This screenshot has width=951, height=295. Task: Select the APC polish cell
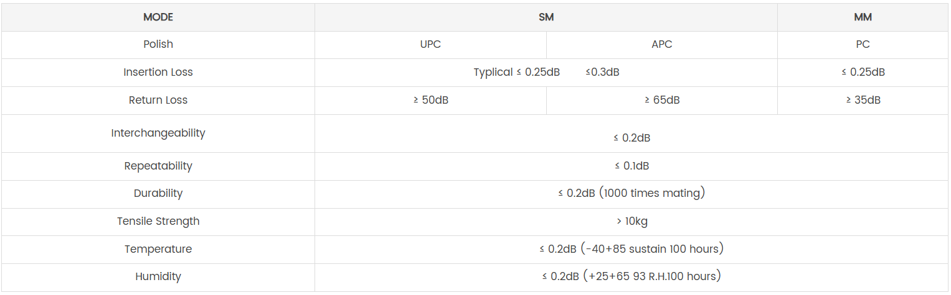click(661, 45)
